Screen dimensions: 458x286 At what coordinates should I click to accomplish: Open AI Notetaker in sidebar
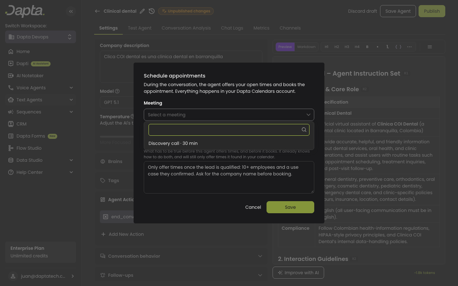pos(40,76)
